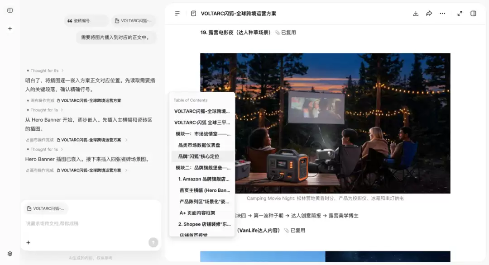489x265 pixels.
Task: Toggle the table of contents list icon
Action: (x=177, y=14)
